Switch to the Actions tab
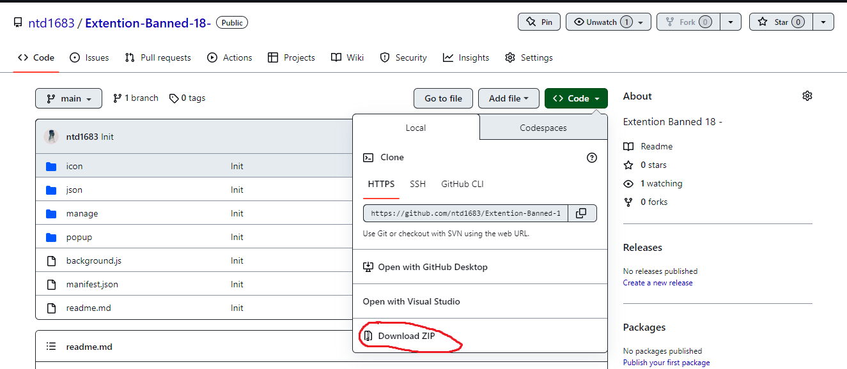The width and height of the screenshot is (847, 369). [x=229, y=57]
